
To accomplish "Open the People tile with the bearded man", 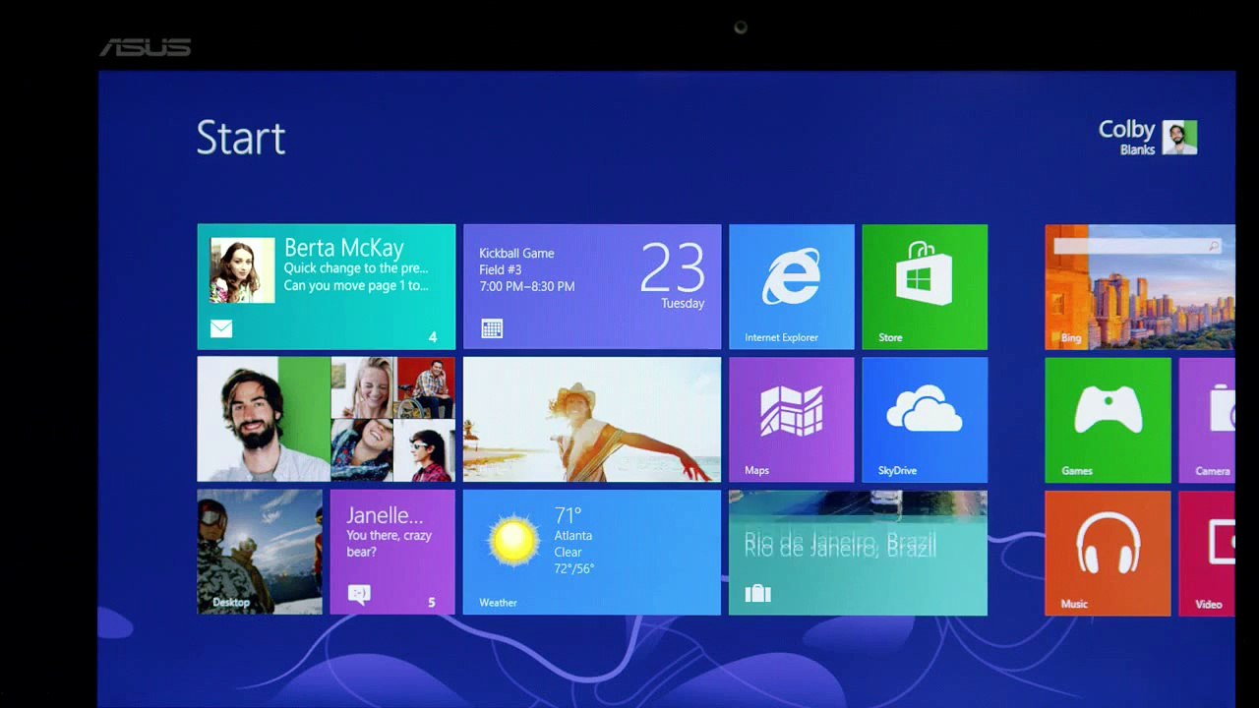I will click(326, 419).
